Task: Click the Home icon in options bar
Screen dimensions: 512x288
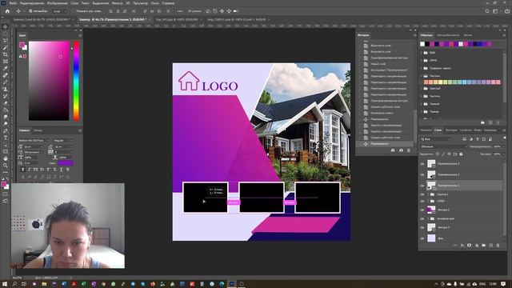Action: pyautogui.click(x=7, y=11)
